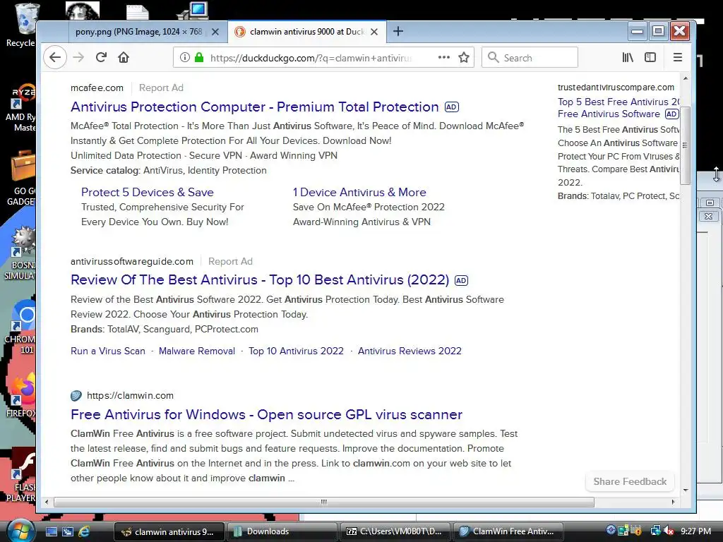Screen dimensions: 723x542
Task: Click the vertical scrollbar thumb of page
Action: click(x=686, y=145)
